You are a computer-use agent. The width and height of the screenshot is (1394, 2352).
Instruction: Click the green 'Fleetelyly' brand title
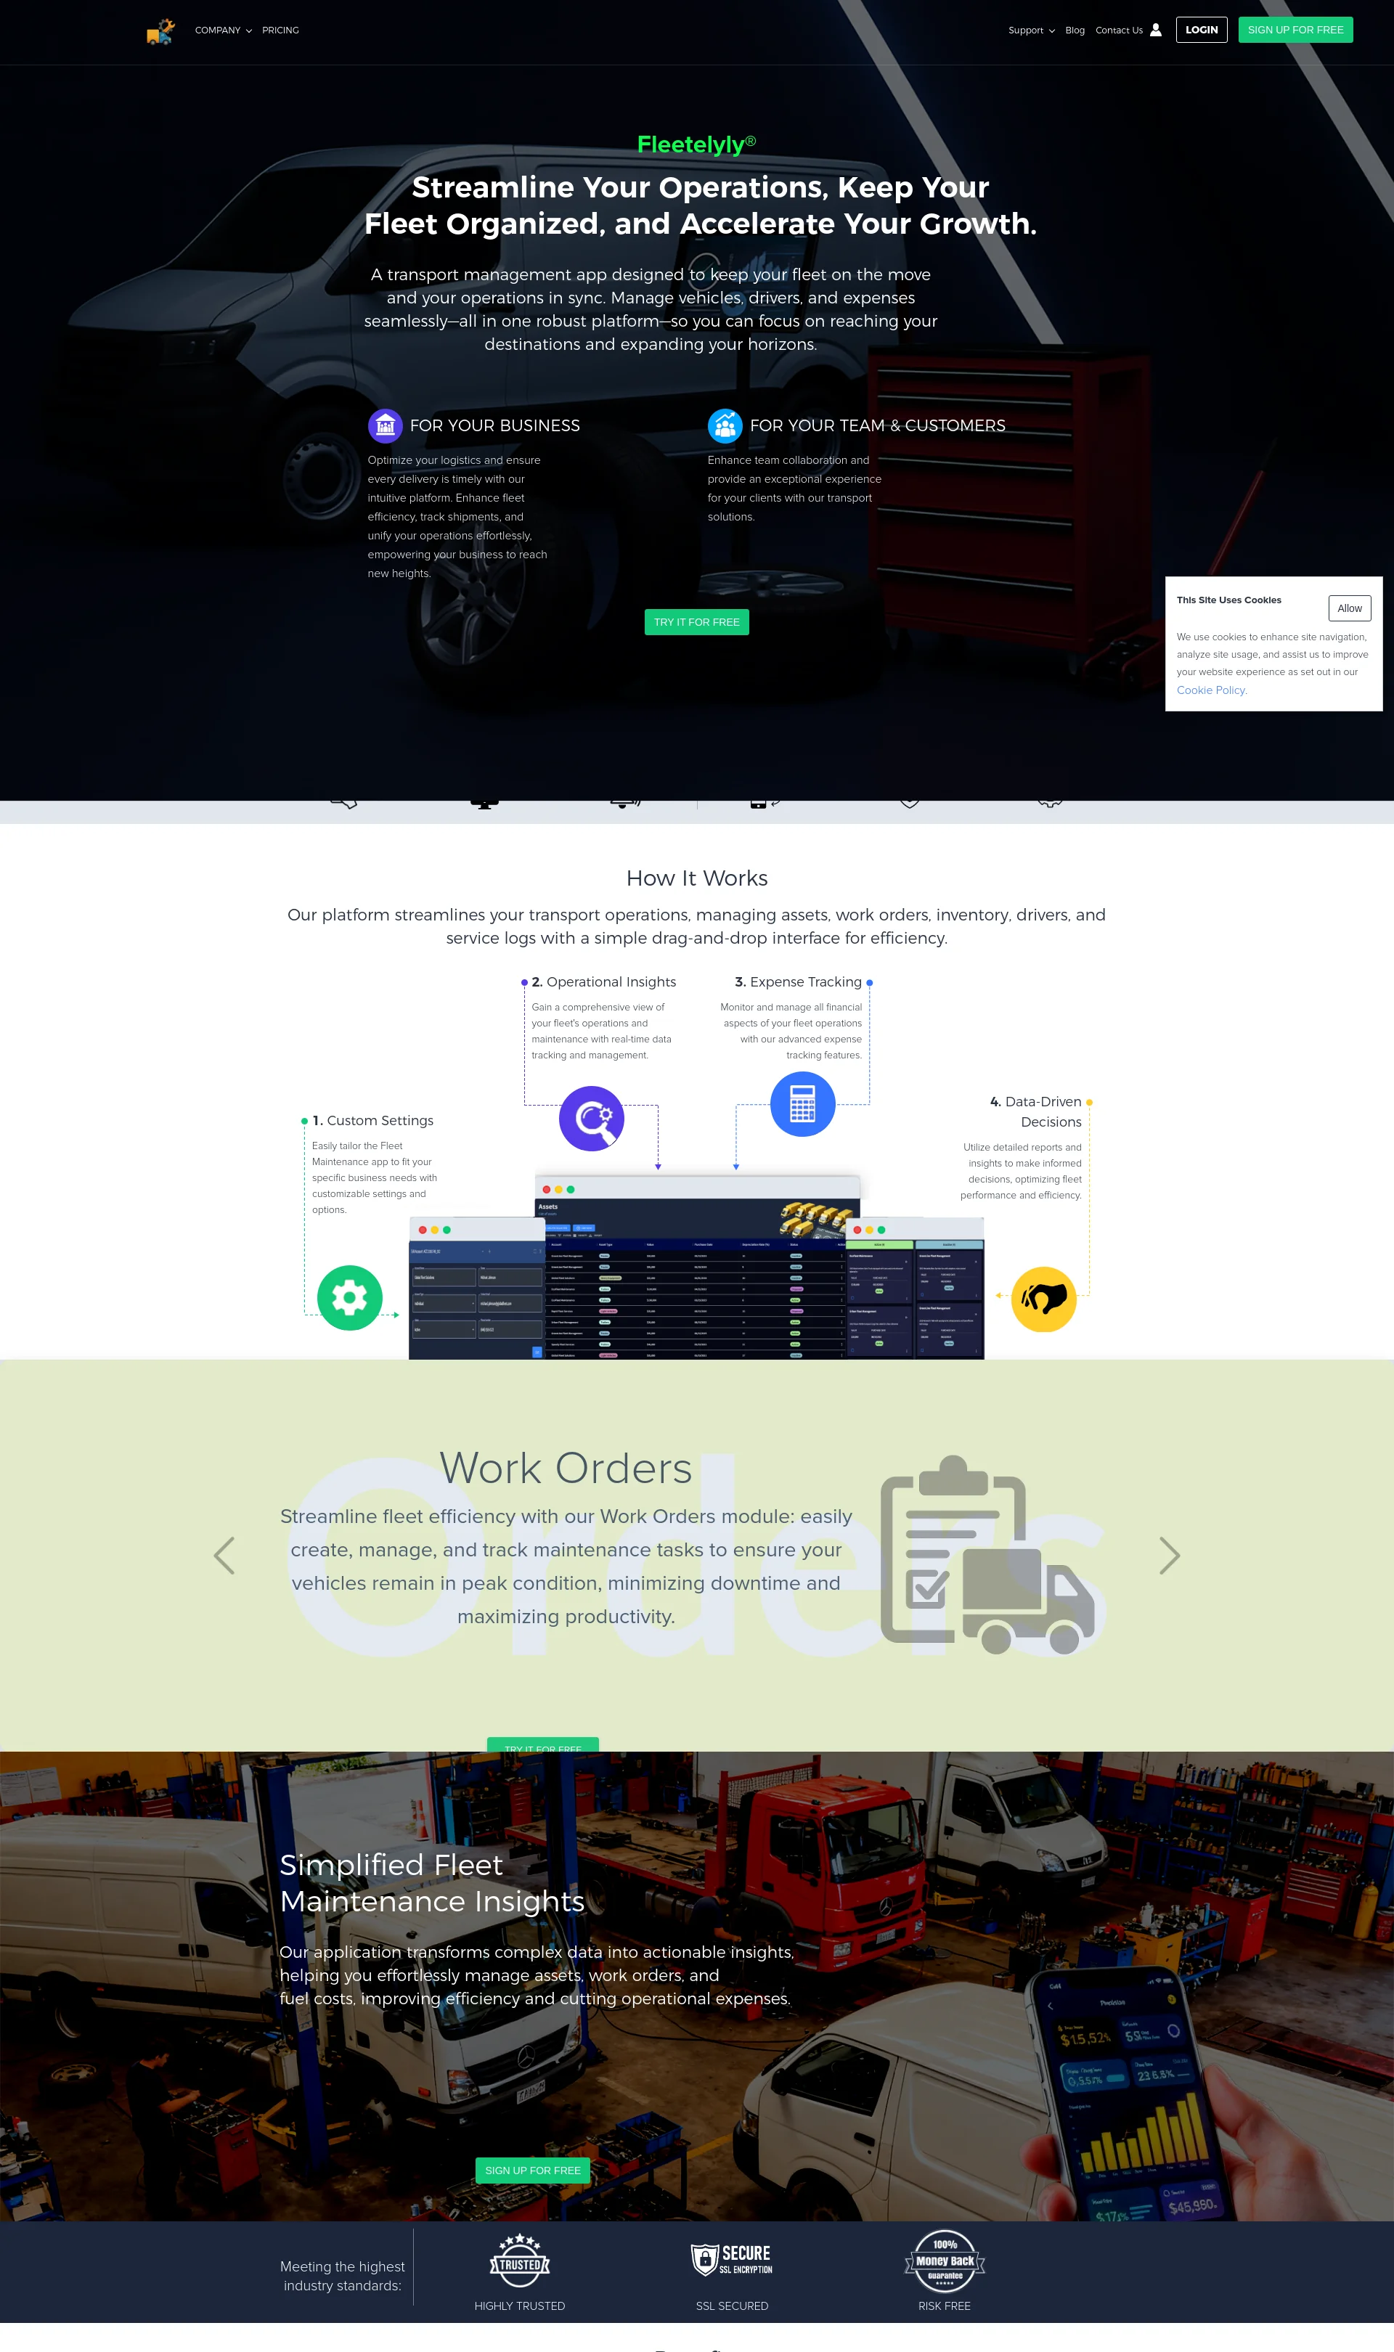click(x=697, y=144)
